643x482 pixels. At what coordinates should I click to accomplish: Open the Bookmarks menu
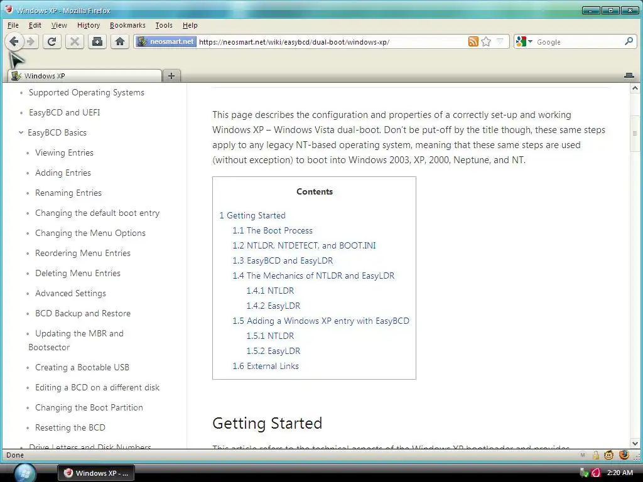click(x=127, y=25)
